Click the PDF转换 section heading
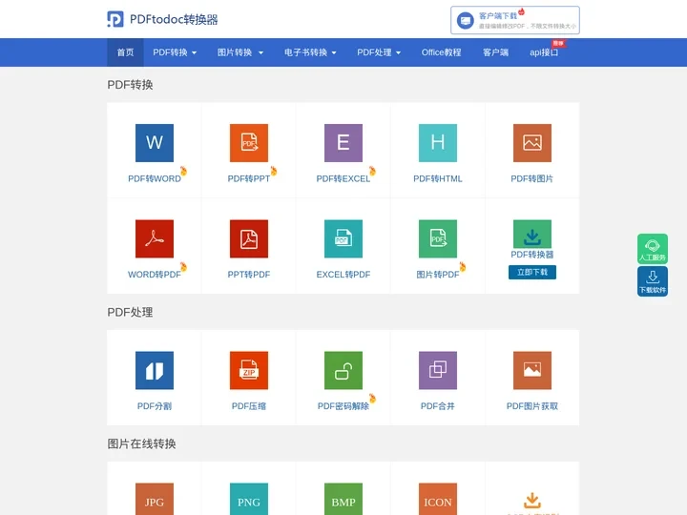The image size is (687, 515). click(x=130, y=85)
